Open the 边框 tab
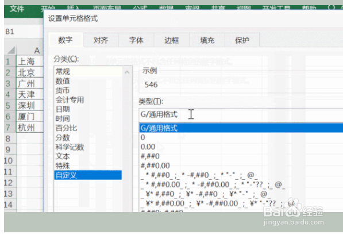The image size is (343, 234). 172,40
